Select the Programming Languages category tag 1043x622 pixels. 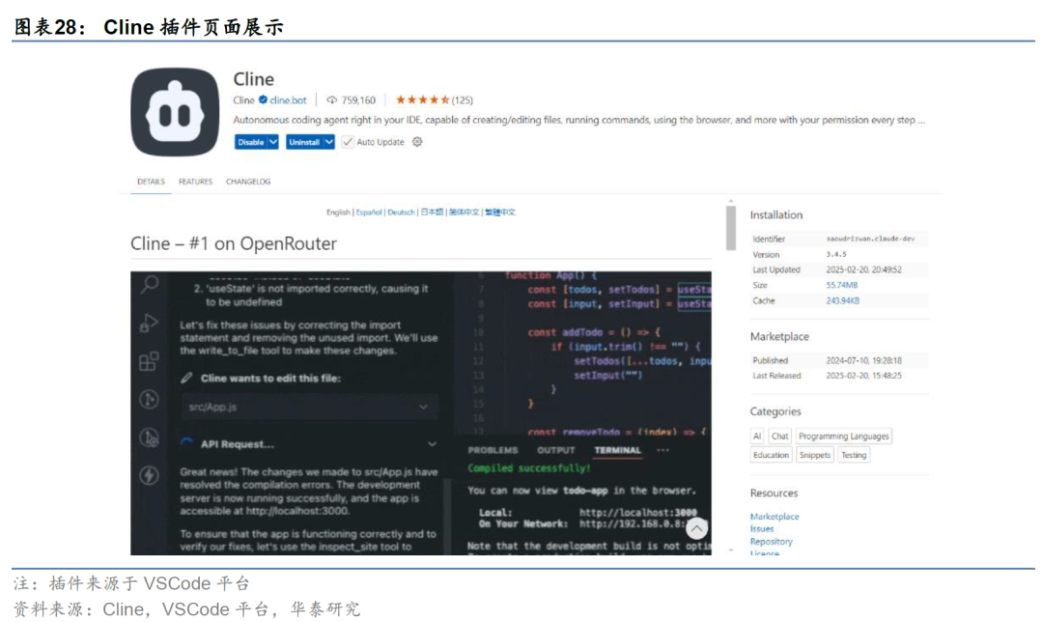pos(843,437)
